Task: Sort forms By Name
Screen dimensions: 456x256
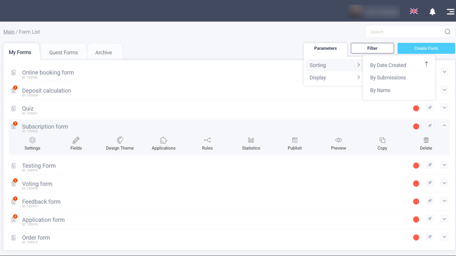Action: [x=380, y=90]
